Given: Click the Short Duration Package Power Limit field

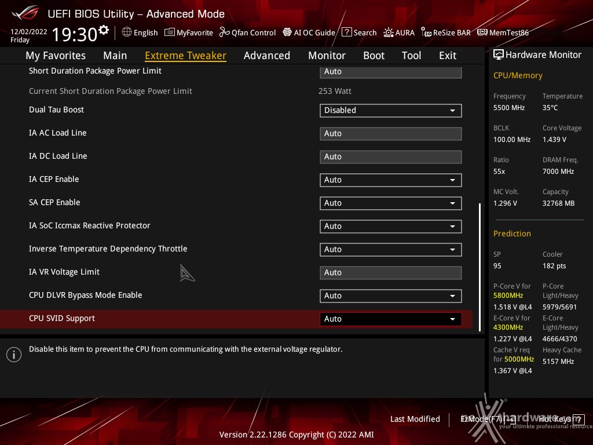Looking at the screenshot, I should click(x=391, y=72).
